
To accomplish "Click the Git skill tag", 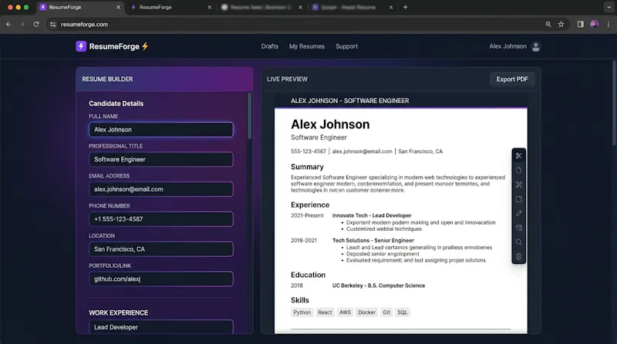I will pyautogui.click(x=386, y=312).
